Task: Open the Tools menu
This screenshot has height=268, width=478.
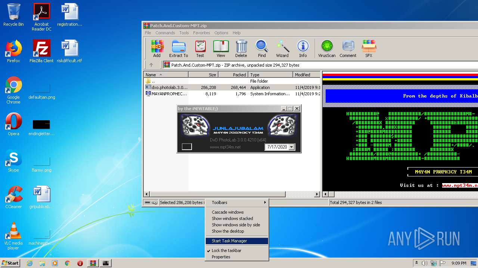Action: pos(184,33)
